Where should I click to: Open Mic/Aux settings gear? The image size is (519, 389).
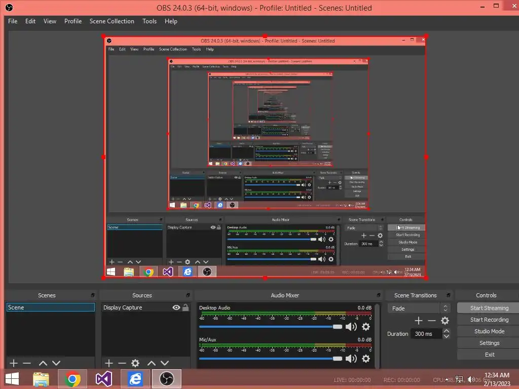click(x=366, y=359)
